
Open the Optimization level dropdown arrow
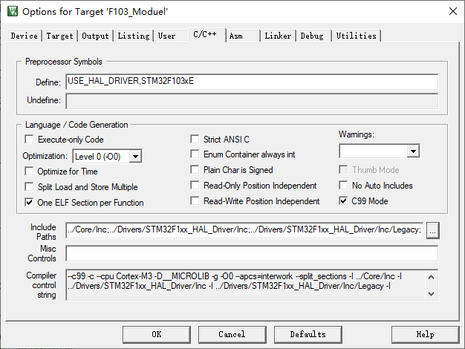135,156
